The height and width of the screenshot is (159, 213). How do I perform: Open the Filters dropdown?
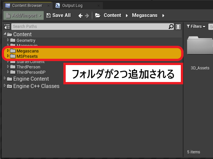[196, 27]
